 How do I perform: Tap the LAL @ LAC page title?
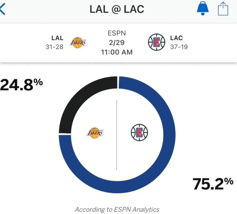coord(117,9)
